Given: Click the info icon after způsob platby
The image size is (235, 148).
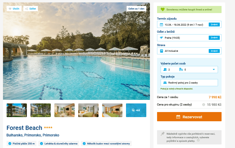Looking at the screenshot, I should pyautogui.click(x=198, y=140).
